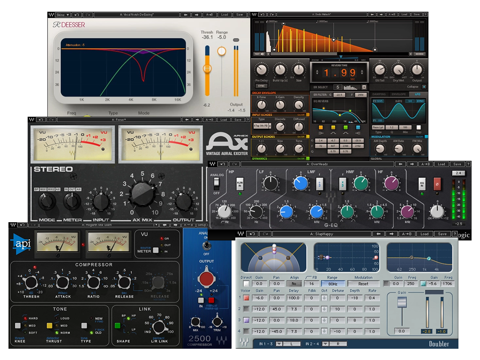Select next preset arrow in the reverb toolbar
Image resolution: width=480 pixels, height=360 pixels.
381,15
